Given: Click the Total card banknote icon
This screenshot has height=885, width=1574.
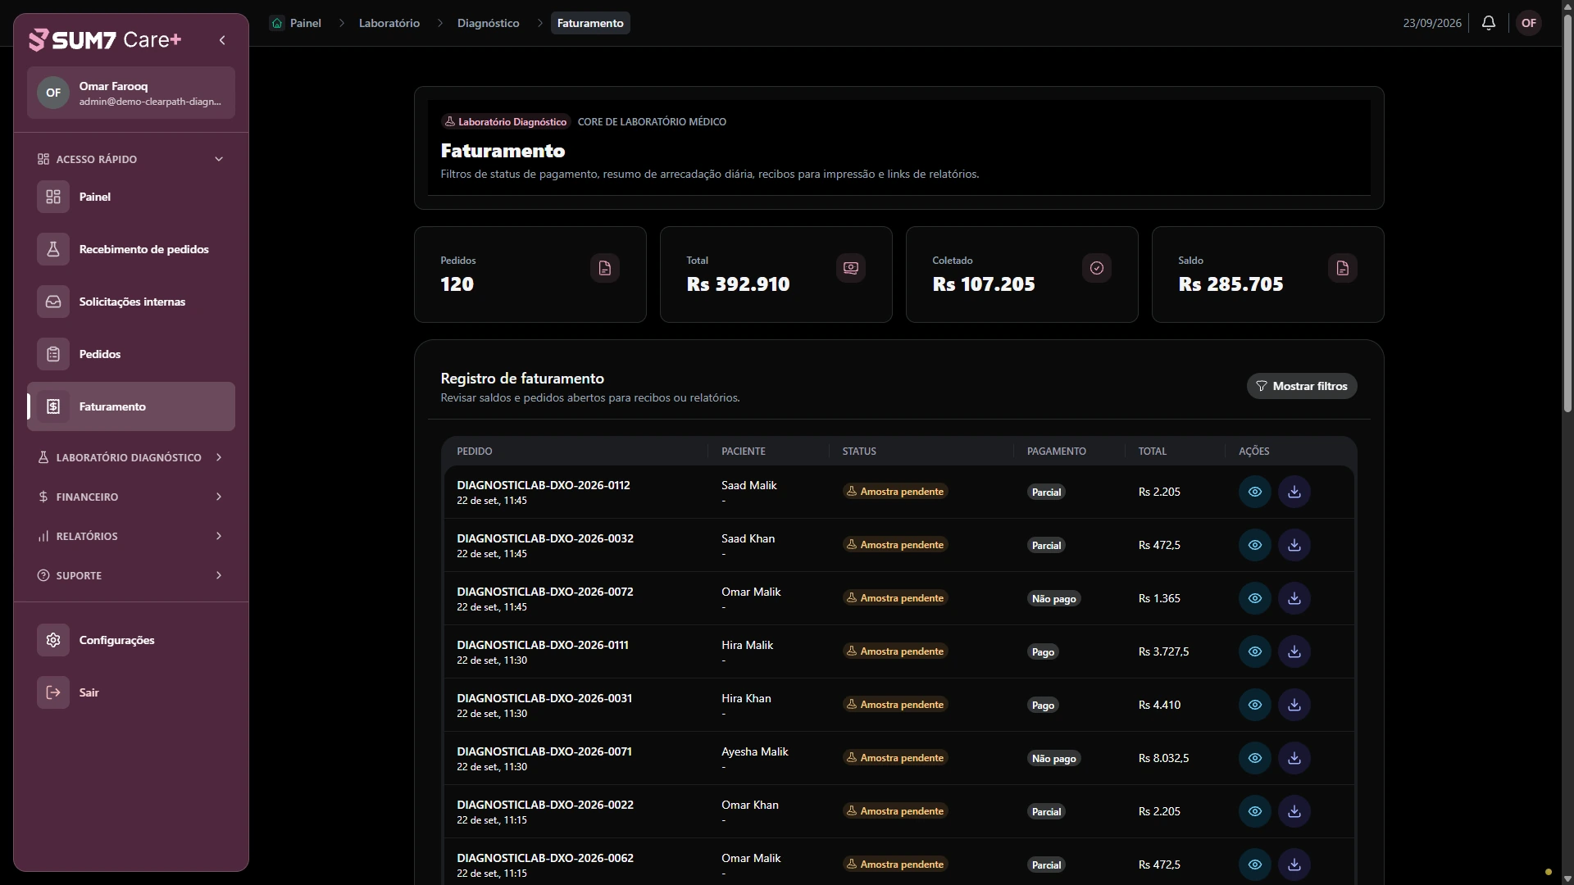Looking at the screenshot, I should point(851,268).
